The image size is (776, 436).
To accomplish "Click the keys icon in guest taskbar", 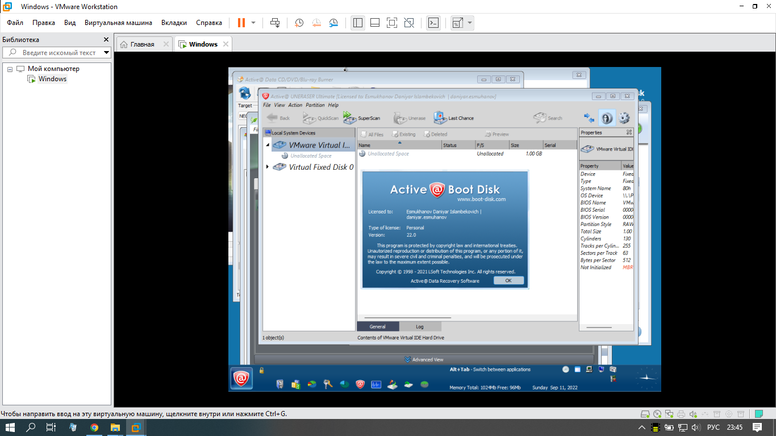I will (x=328, y=384).
